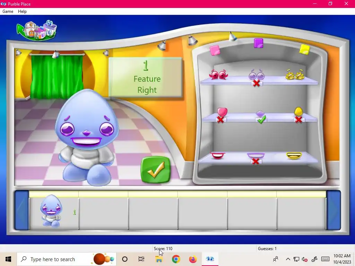
Task: Launch Firefox from the taskbar
Action: coord(193,259)
